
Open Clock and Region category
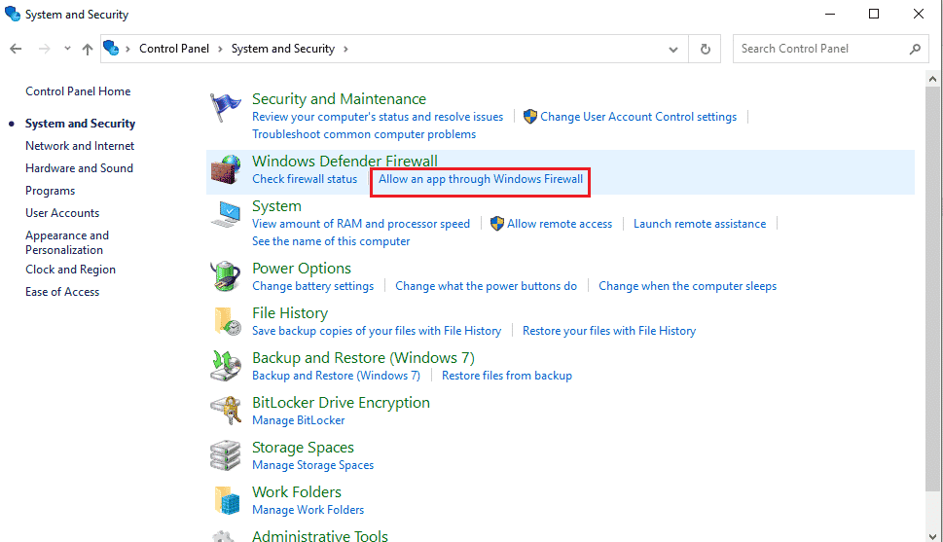coord(70,270)
